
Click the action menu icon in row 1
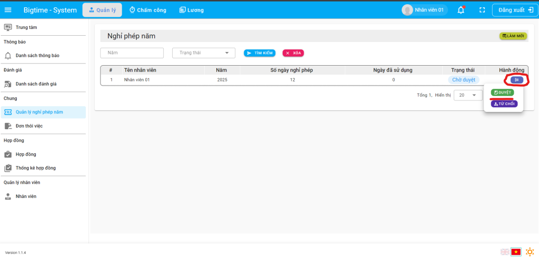click(x=516, y=80)
